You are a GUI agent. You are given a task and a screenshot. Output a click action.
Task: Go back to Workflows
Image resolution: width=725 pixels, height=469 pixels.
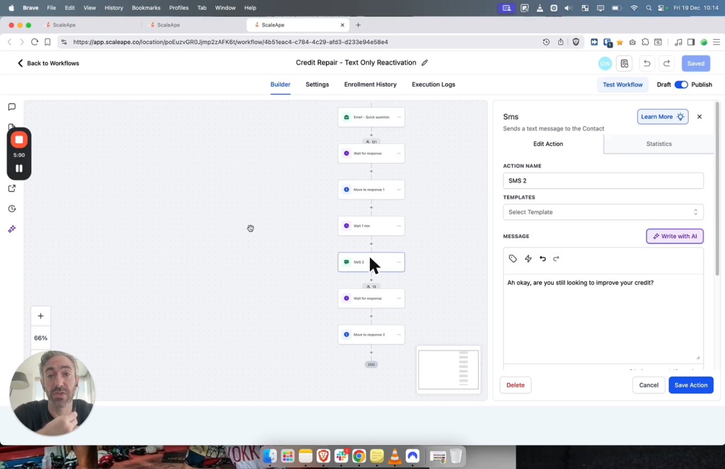48,63
